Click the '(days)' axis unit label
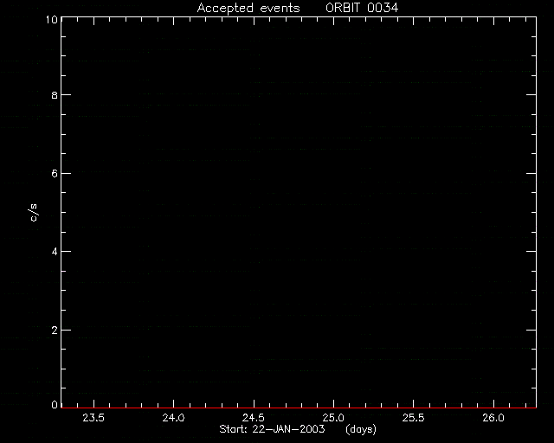This screenshot has height=443, width=554. [361, 429]
